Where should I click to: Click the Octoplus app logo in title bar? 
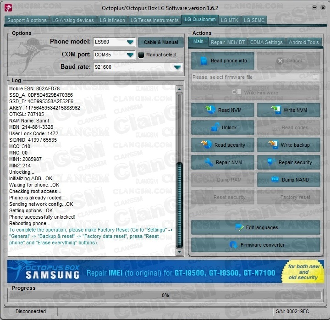[x=8, y=8]
